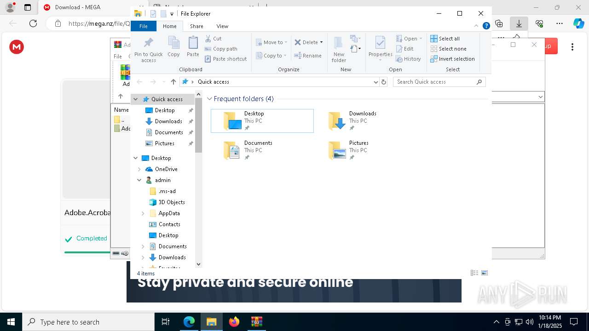Select Desktop under Quick access in sidebar
Screen dimensions: 589x331
pyautogui.click(x=165, y=110)
